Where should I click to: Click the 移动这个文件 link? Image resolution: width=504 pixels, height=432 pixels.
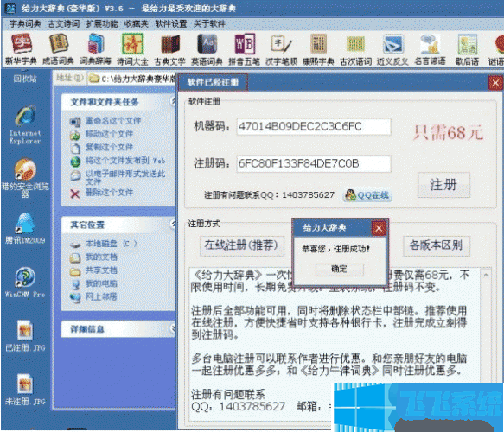coord(109,134)
